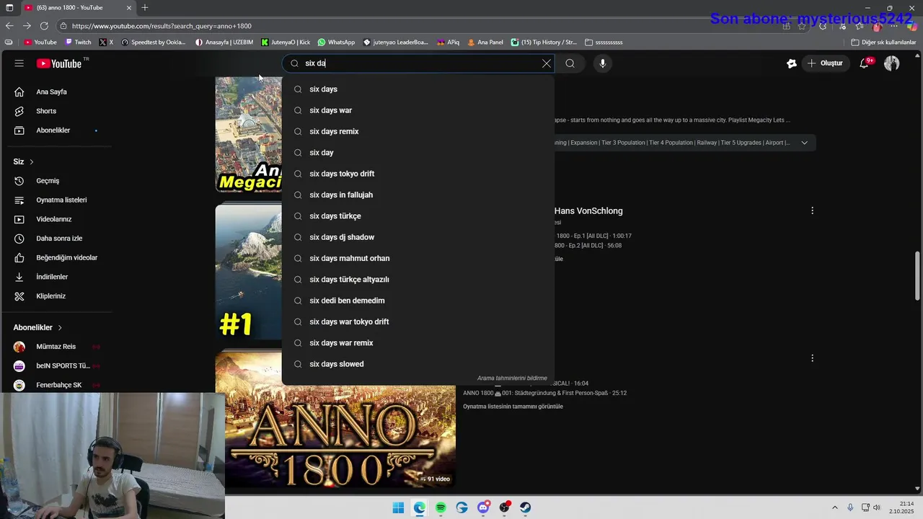The width and height of the screenshot is (923, 519).
Task: Expand the Abonelikler subscriptions heading
Action: pos(37,327)
